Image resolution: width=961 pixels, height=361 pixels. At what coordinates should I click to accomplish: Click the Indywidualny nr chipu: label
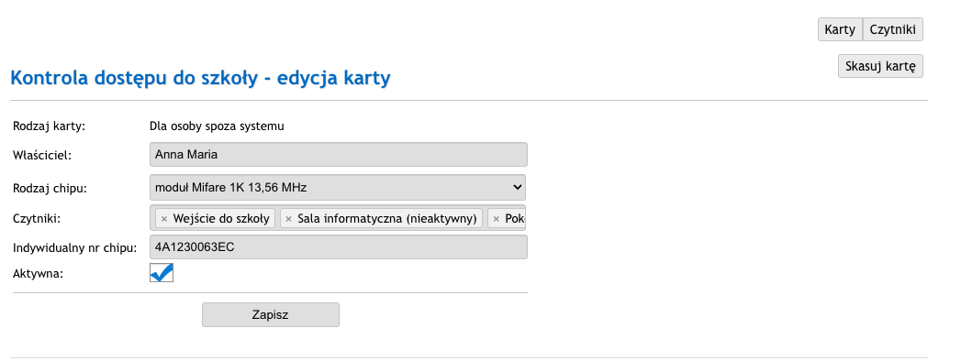74,247
